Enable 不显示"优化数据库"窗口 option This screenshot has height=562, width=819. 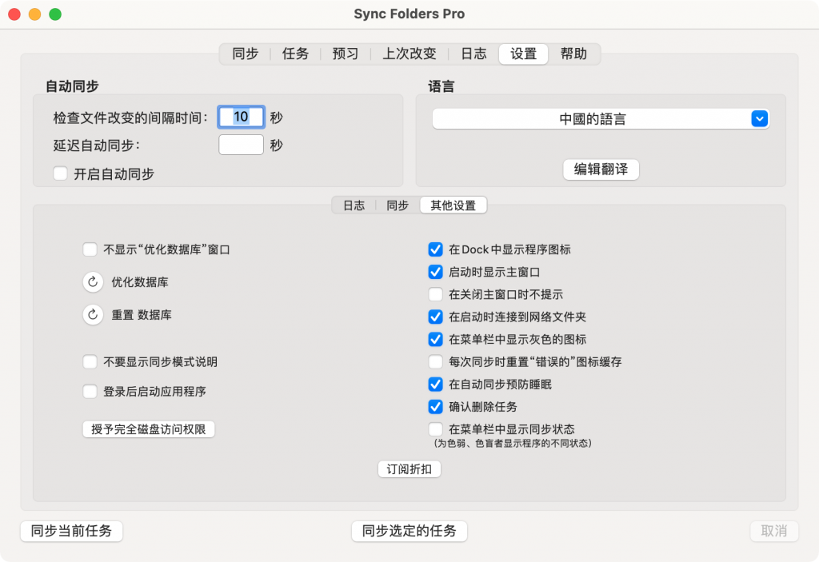pyautogui.click(x=90, y=249)
